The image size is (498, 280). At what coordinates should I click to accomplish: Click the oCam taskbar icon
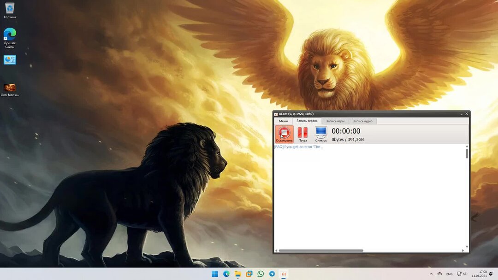(283, 274)
